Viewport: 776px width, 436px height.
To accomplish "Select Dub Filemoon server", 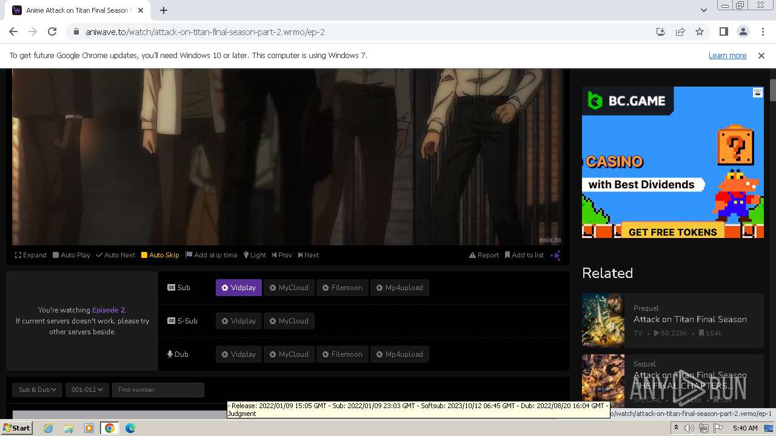I will tap(343, 354).
